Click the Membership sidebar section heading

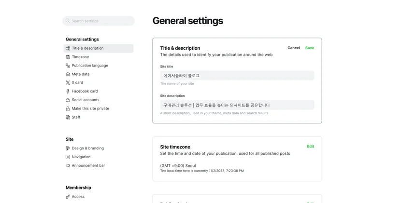click(78, 188)
